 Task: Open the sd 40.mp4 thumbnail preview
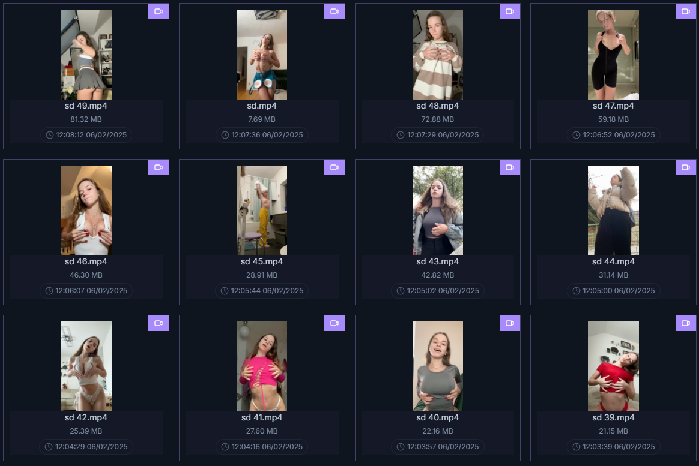(437, 366)
